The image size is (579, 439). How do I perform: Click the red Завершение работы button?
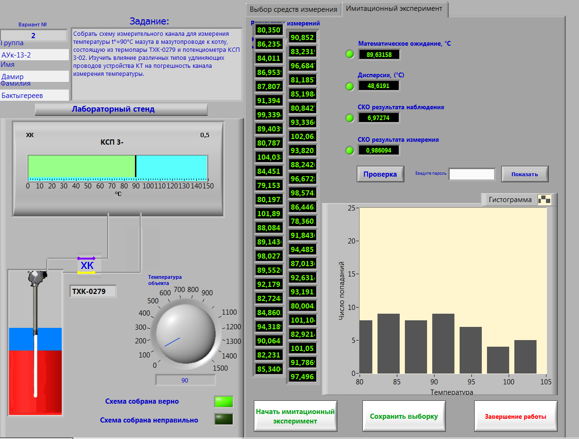click(x=515, y=416)
